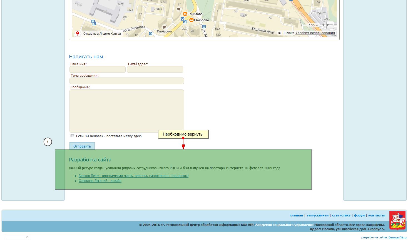Viewport: 408px width, 242px height.
Task: Click inside the Сообщение text area
Action: [126, 111]
